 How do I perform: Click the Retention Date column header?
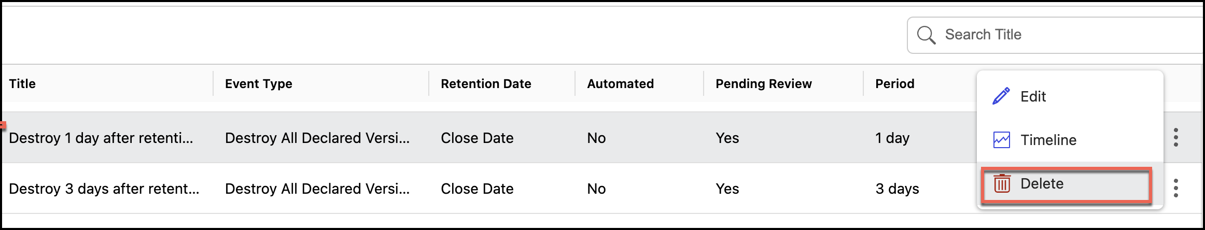pyautogui.click(x=486, y=84)
